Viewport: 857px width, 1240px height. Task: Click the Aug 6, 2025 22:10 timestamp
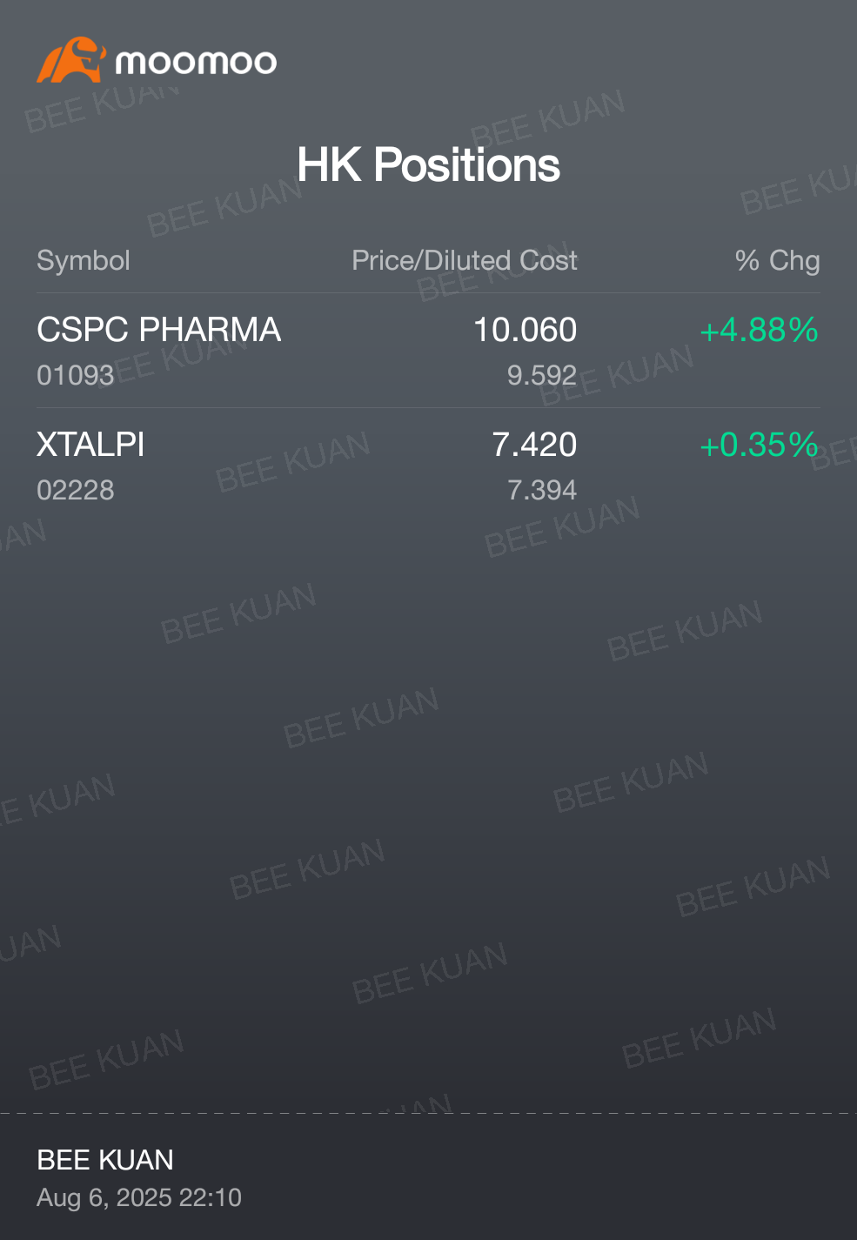coord(139,1197)
